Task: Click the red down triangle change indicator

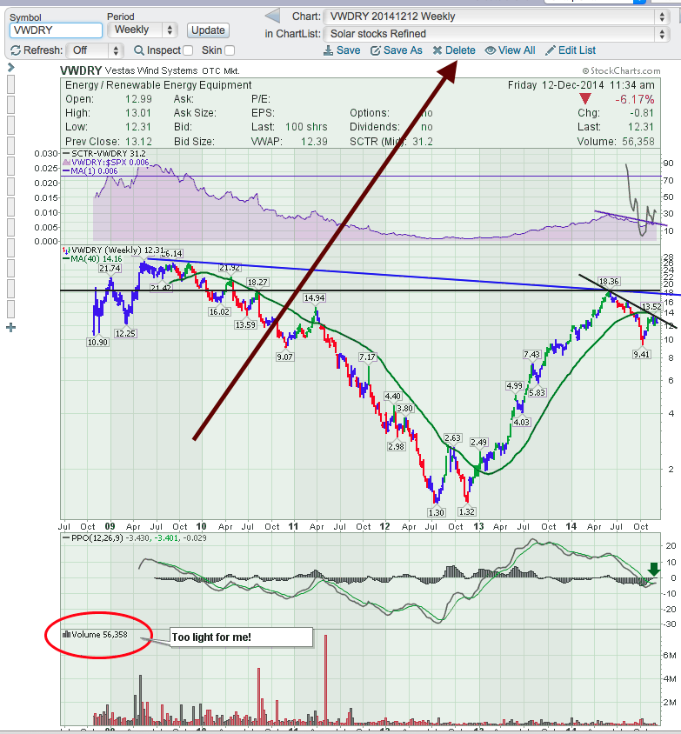Action: coord(585,99)
